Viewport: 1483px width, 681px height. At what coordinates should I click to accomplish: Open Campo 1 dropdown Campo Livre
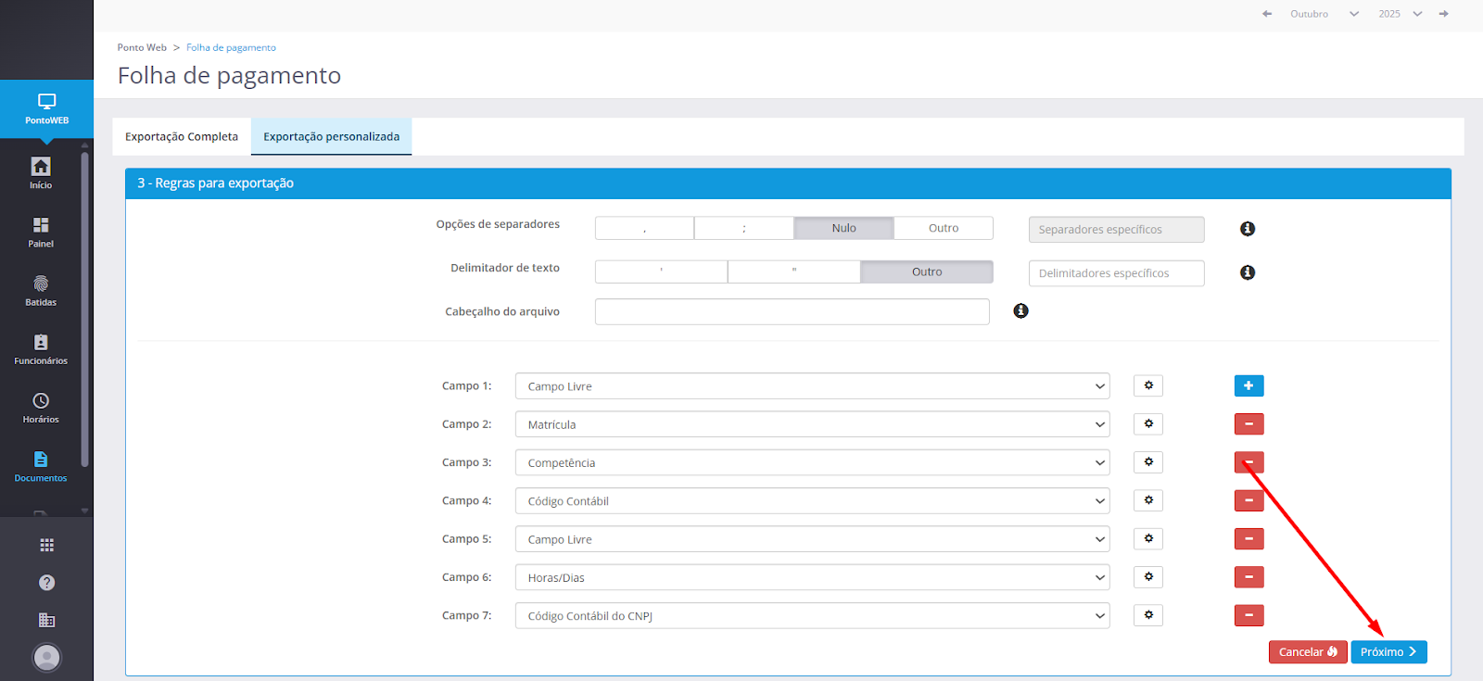coord(812,385)
